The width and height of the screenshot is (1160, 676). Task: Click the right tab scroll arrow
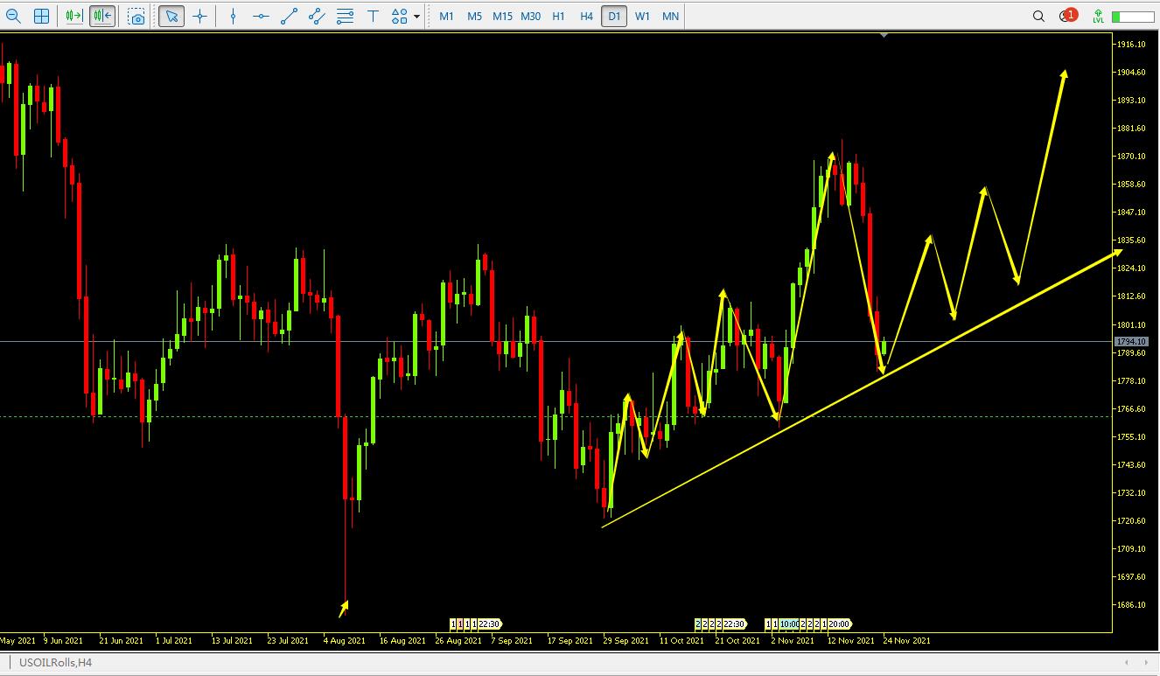coord(1147,662)
